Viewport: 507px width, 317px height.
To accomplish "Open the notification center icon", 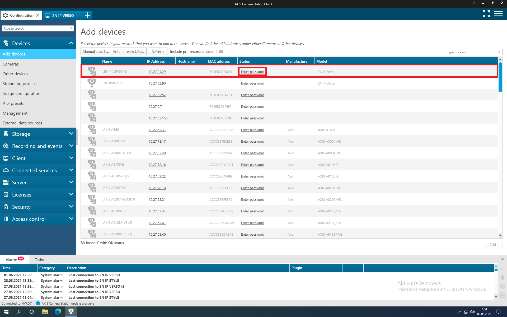I will click(498, 312).
